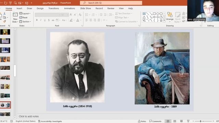Switch to Transitions tab
The image size is (219, 123).
click(54, 8)
